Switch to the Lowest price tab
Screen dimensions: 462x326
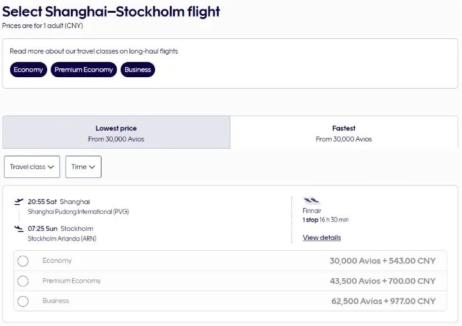[x=116, y=133]
